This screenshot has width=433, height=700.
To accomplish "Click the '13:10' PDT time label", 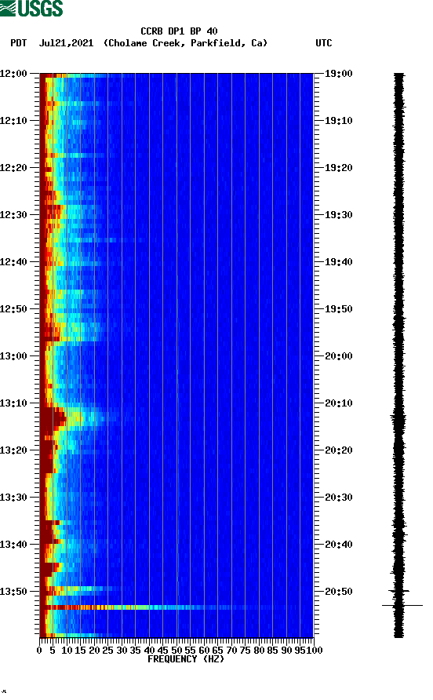I will [14, 403].
